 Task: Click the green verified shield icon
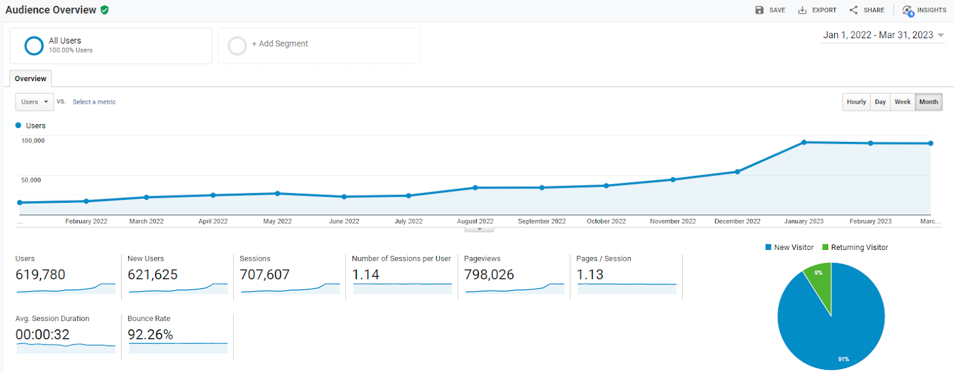pos(104,10)
